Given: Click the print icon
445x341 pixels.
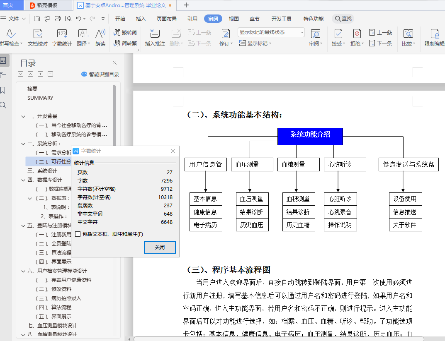Looking at the screenshot, I should (58, 19).
